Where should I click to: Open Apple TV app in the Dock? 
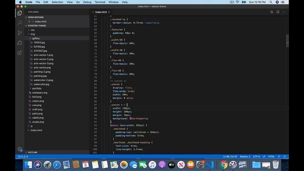171,165
